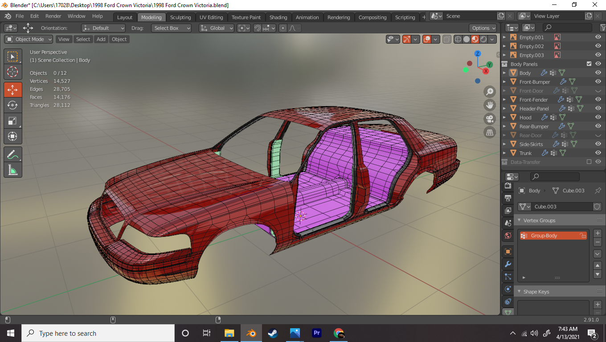Select the Select Box tool

13,57
